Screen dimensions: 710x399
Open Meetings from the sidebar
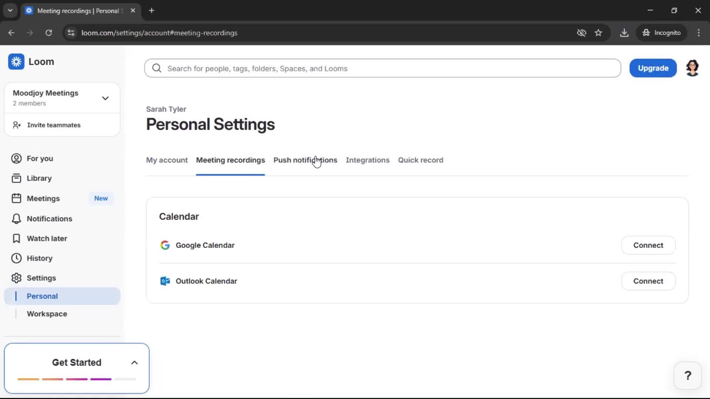44,198
